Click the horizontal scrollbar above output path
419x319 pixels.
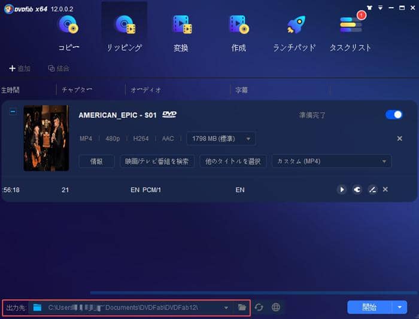point(253,293)
